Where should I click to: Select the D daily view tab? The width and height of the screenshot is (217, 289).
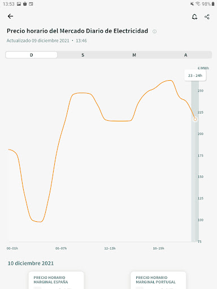32,55
